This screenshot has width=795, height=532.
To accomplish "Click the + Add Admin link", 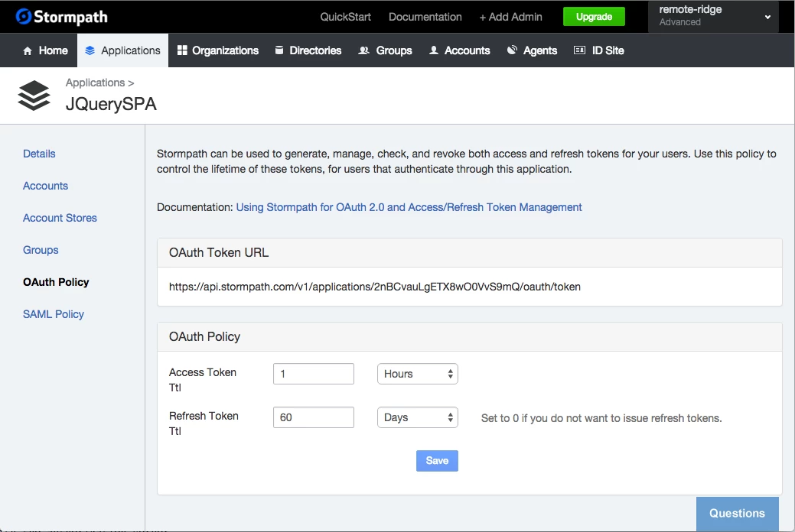I will pos(510,17).
